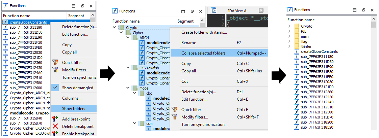Choose Rename with F2 shortcut

(x=219, y=43)
